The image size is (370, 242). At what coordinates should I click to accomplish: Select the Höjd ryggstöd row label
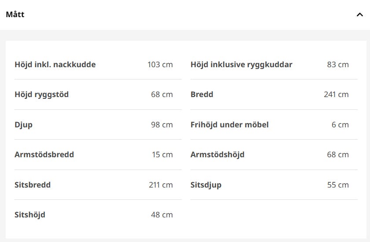pos(42,94)
